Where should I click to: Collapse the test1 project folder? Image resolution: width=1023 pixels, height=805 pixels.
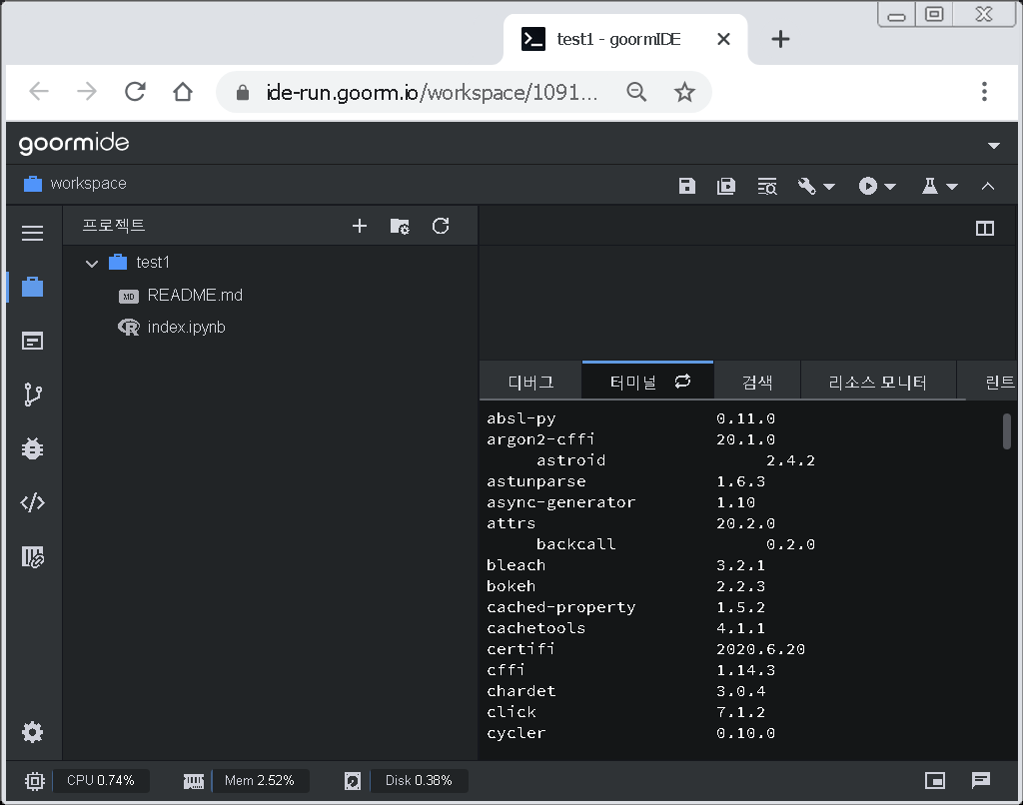pos(92,264)
